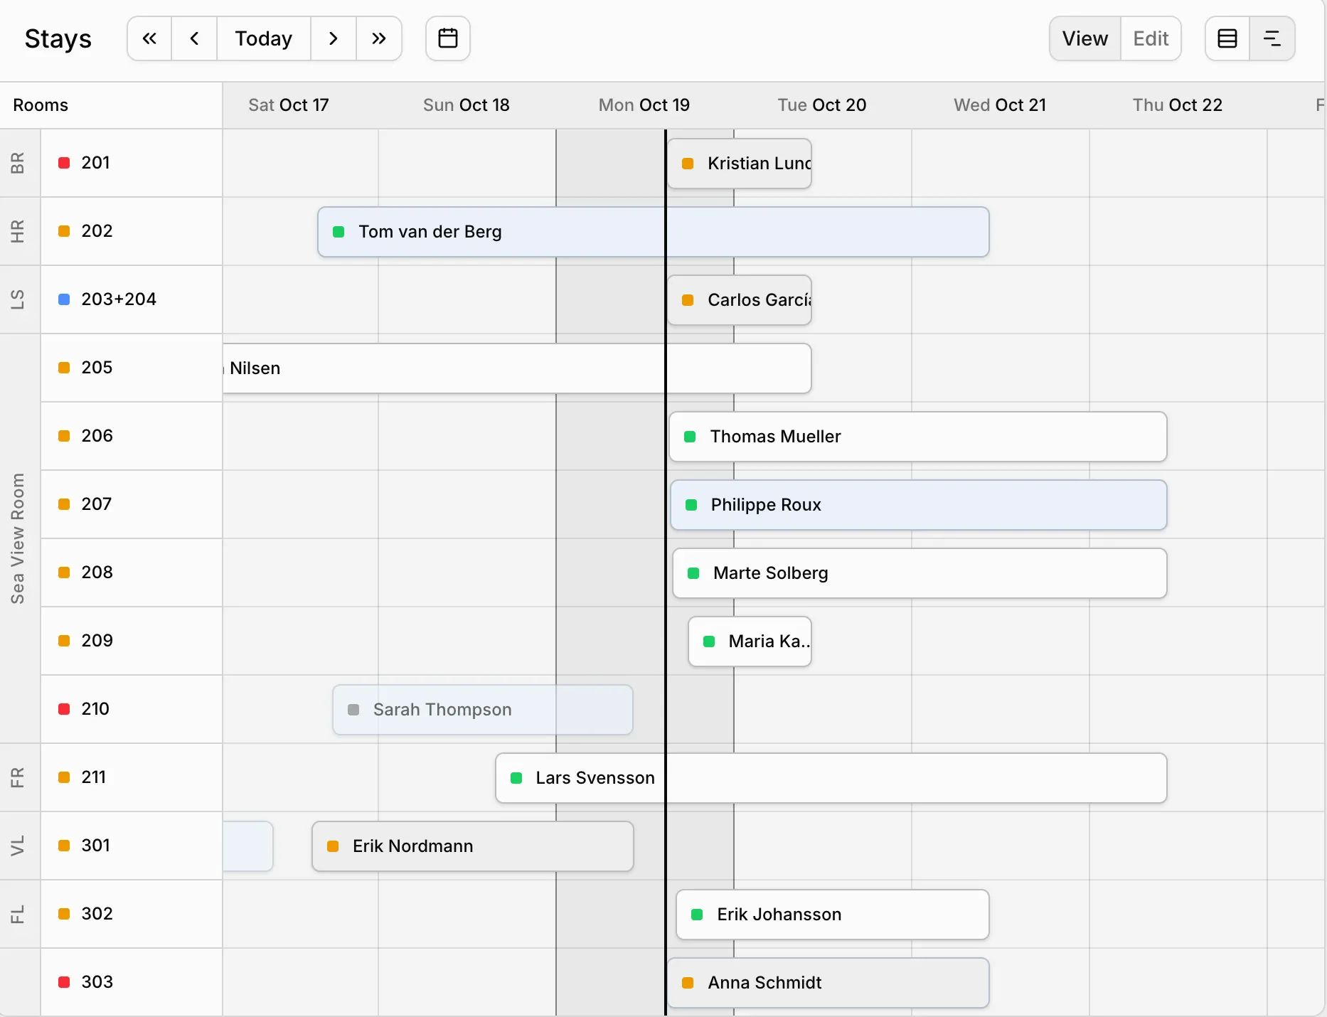This screenshot has width=1327, height=1017.
Task: Click the Wed Oct 21 column header
Action: pos(1000,105)
